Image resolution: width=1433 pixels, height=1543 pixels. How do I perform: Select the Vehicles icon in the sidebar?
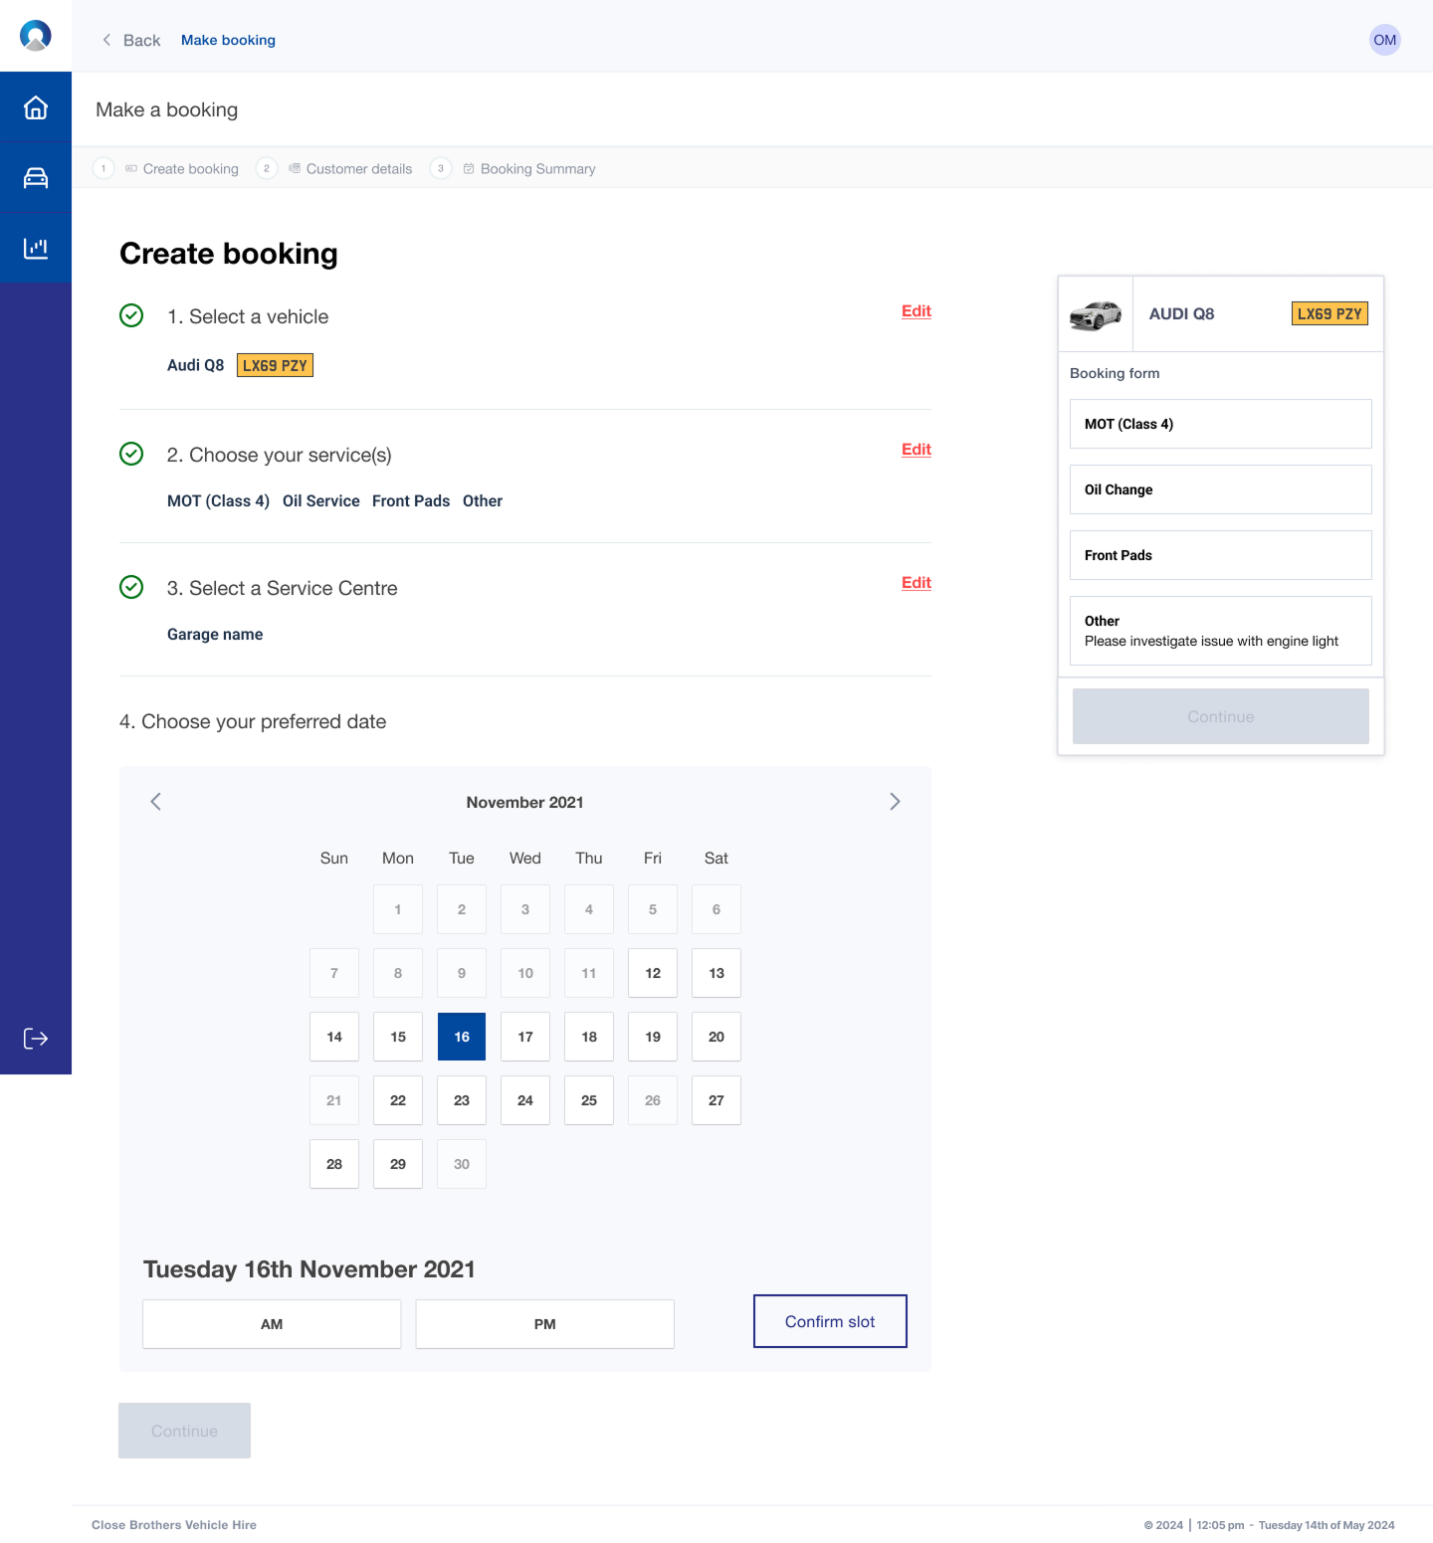(x=36, y=177)
